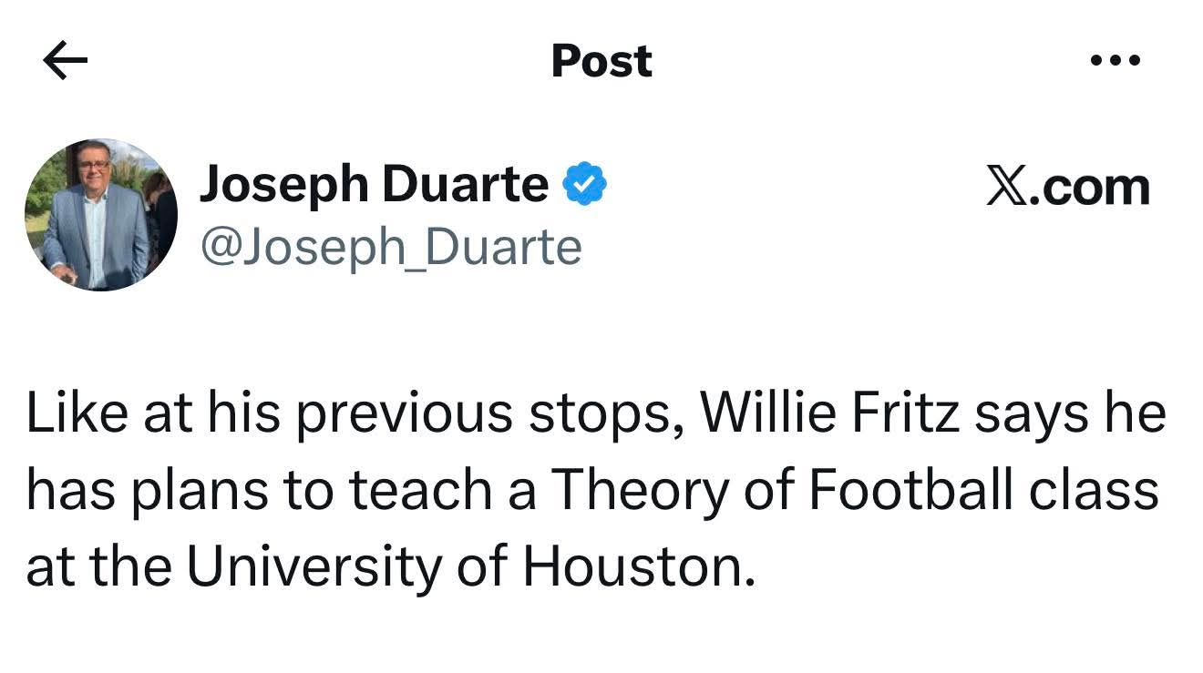
Task: Click University of Houston in the post
Action: [x=471, y=566]
